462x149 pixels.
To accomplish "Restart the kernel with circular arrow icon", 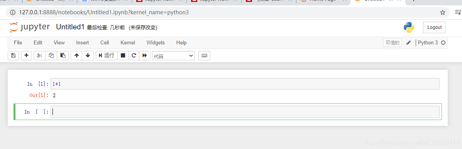I will [134, 55].
